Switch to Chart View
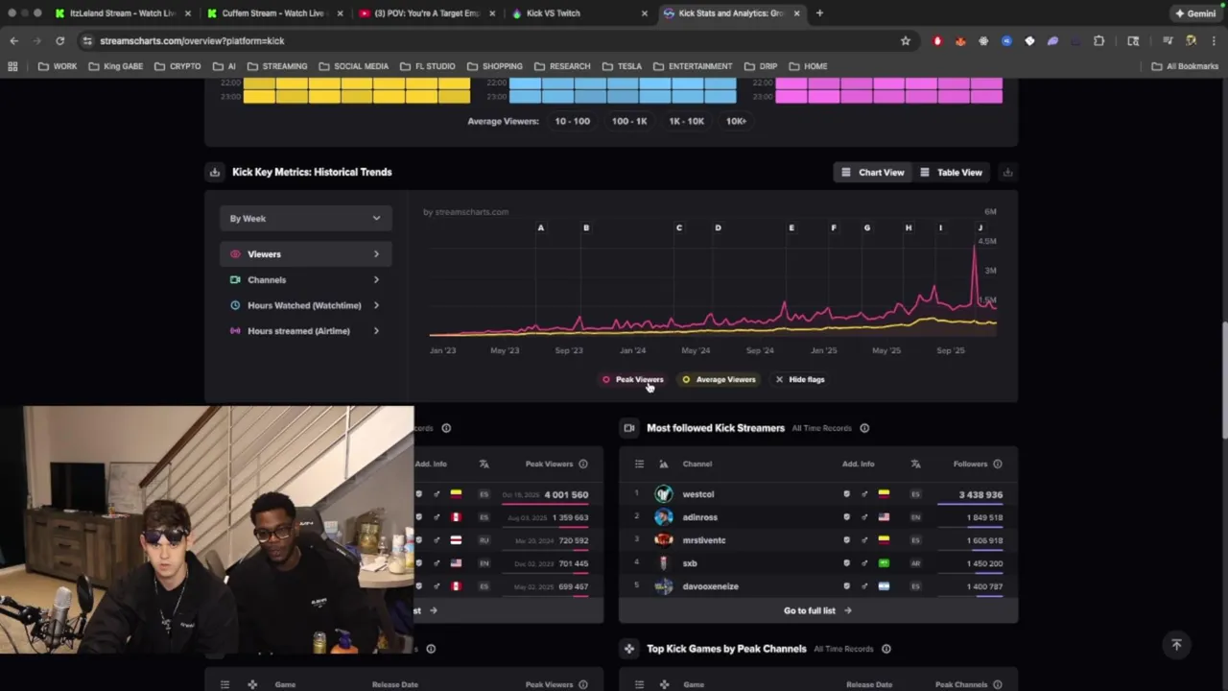 click(872, 173)
